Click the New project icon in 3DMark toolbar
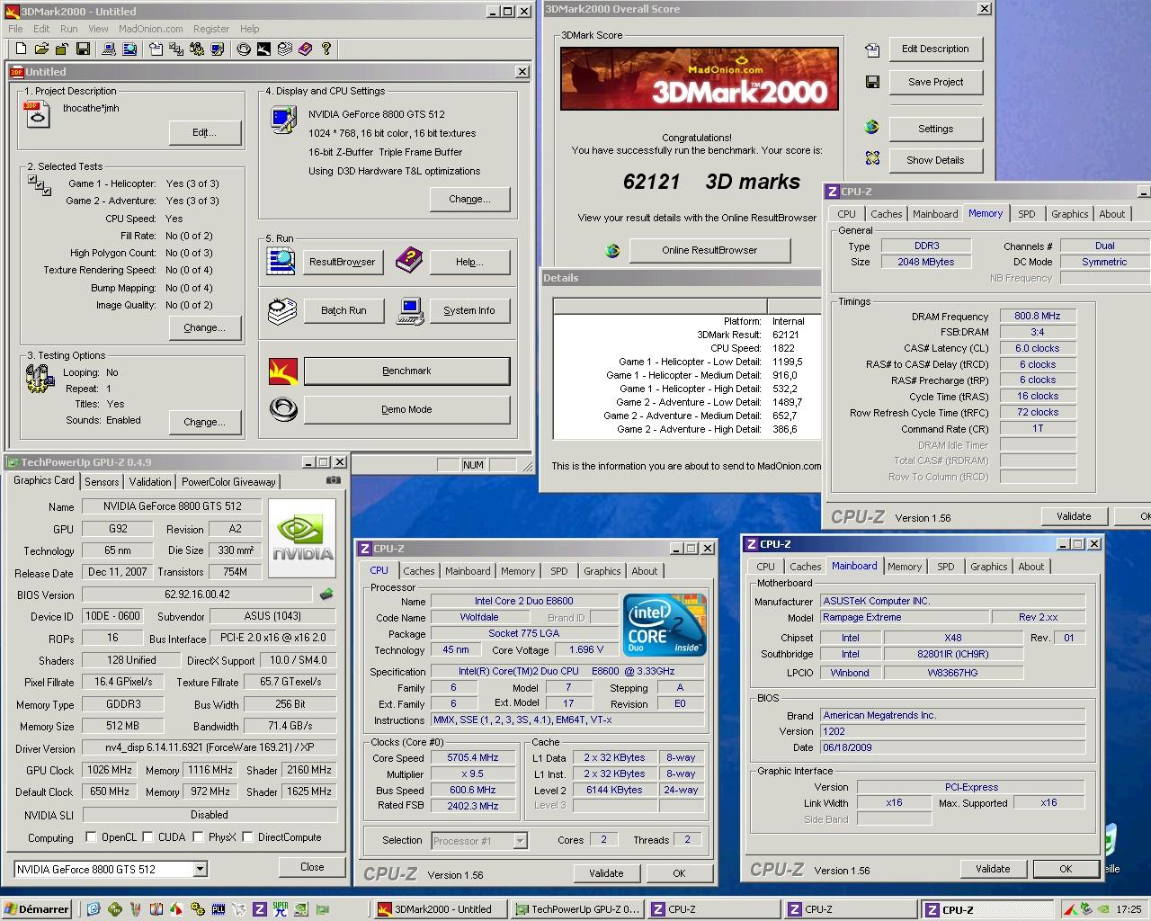 [x=21, y=49]
